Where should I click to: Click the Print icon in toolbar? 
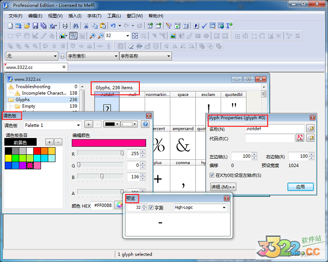coord(65,26)
